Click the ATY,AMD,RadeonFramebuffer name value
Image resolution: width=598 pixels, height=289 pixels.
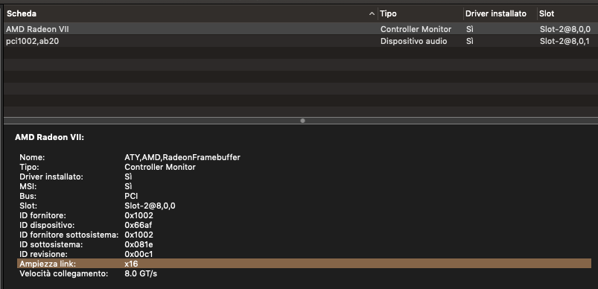point(182,157)
